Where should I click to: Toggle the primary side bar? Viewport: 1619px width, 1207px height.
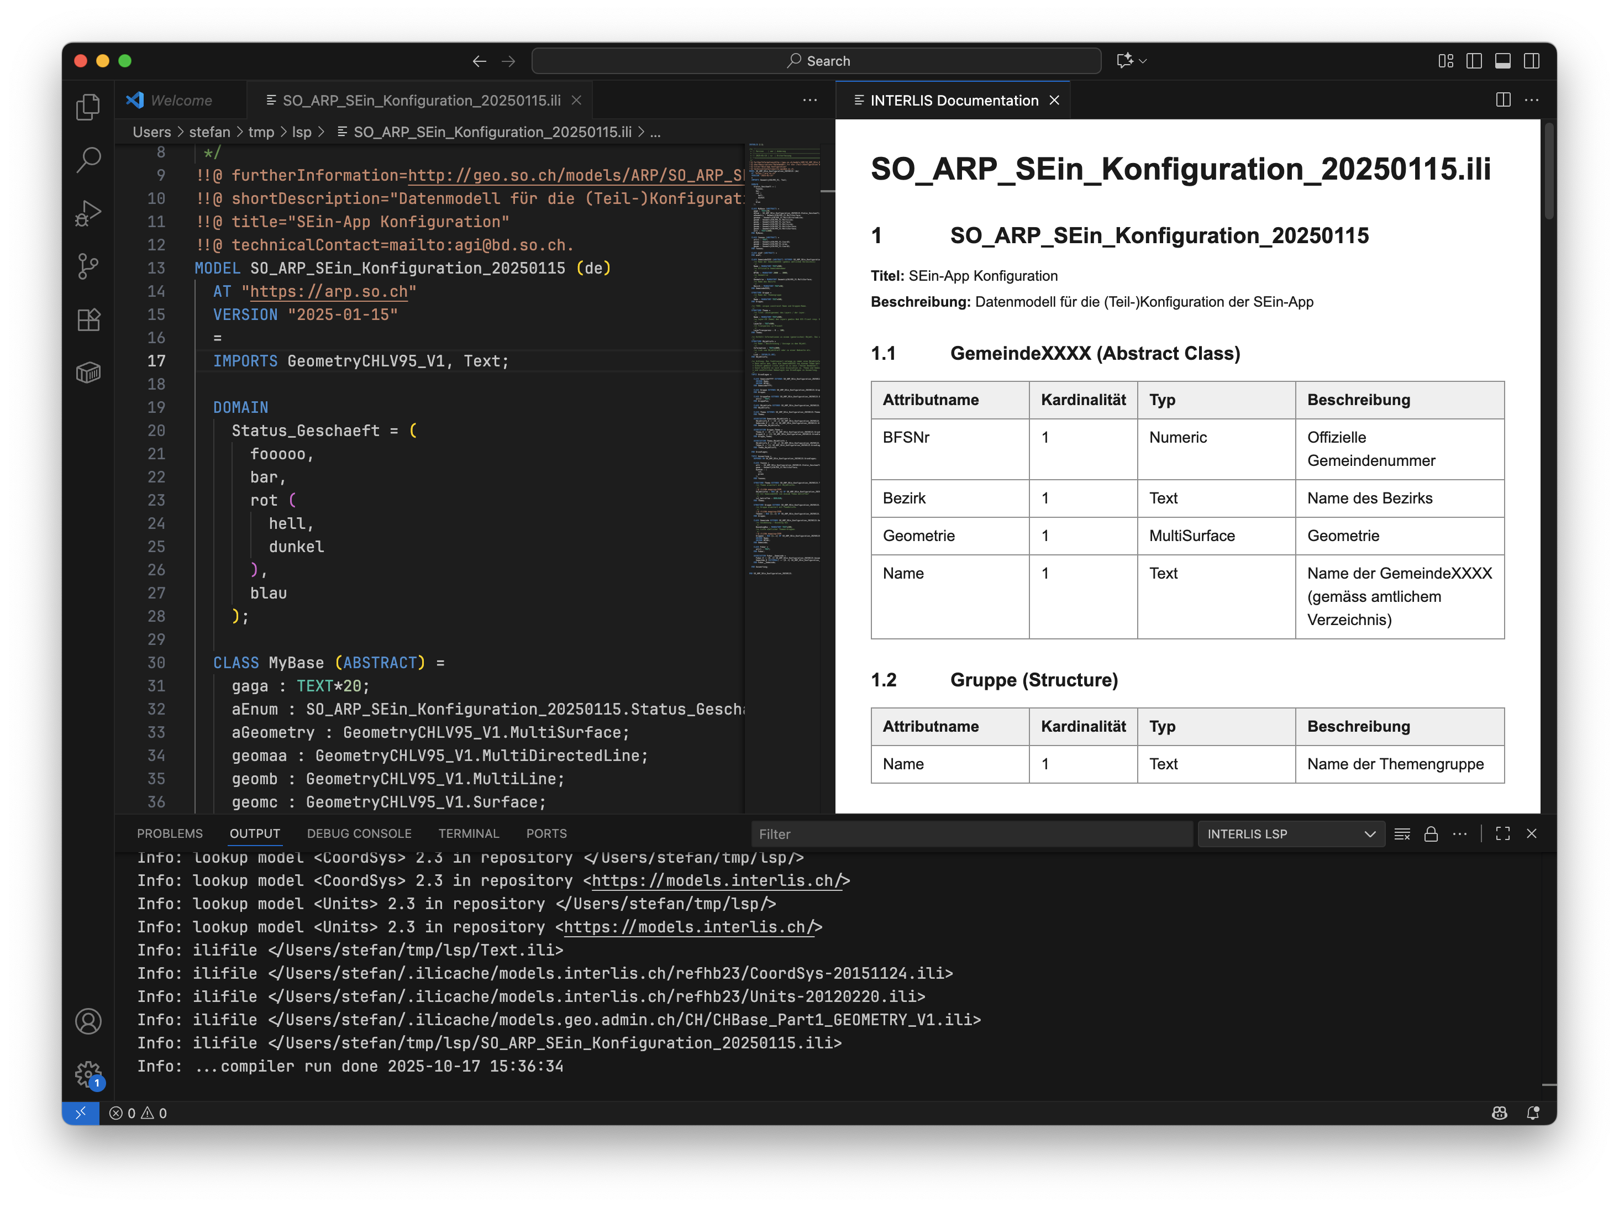[1474, 61]
